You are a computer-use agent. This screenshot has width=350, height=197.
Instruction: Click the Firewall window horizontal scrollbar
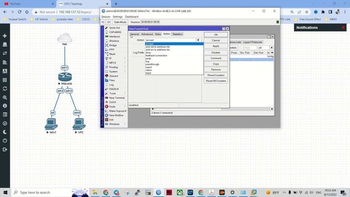coord(212,109)
